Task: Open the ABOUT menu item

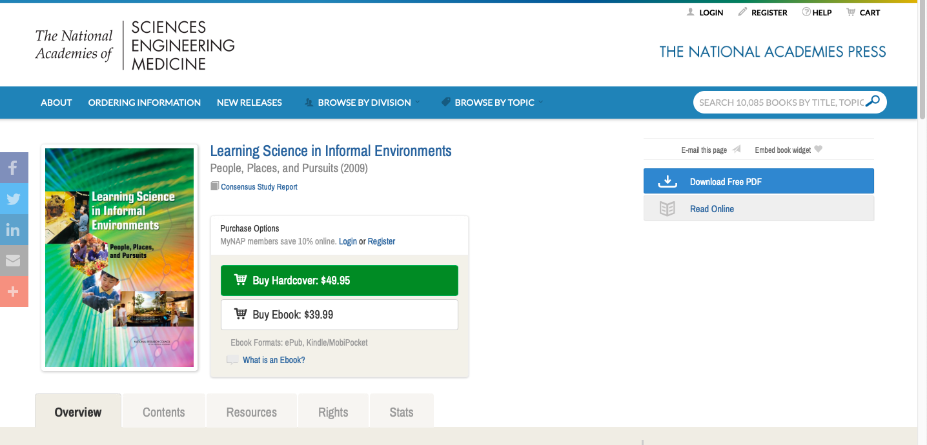Action: (56, 103)
